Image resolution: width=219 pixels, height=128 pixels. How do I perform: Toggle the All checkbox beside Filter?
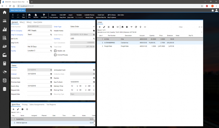tap(201, 27)
